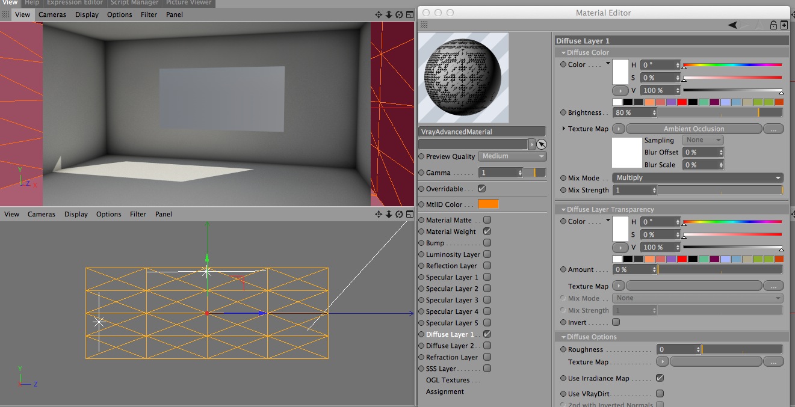Open the Panel menu in the lower viewport
Image resolution: width=795 pixels, height=407 pixels.
[164, 214]
